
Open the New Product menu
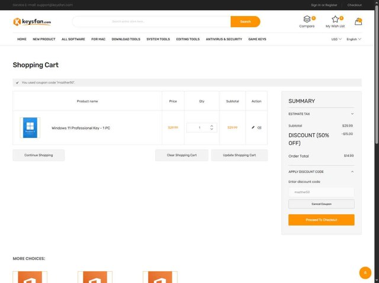44,39
